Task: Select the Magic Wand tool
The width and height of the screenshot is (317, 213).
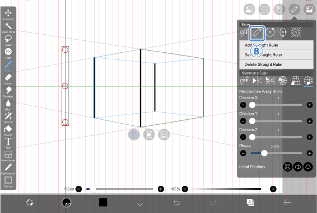Action: (x=8, y=27)
